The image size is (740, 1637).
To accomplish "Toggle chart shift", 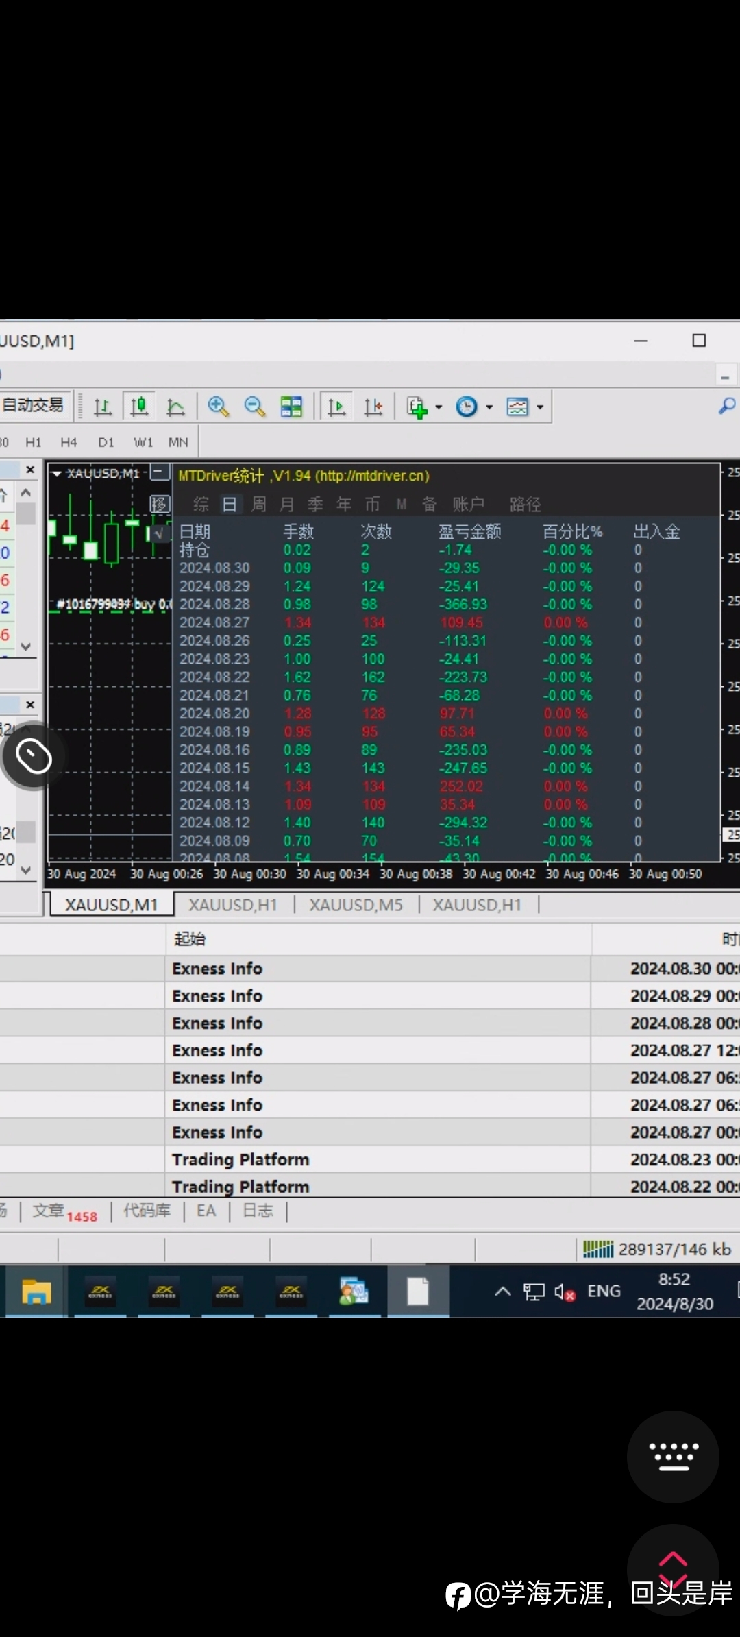I will coord(373,407).
